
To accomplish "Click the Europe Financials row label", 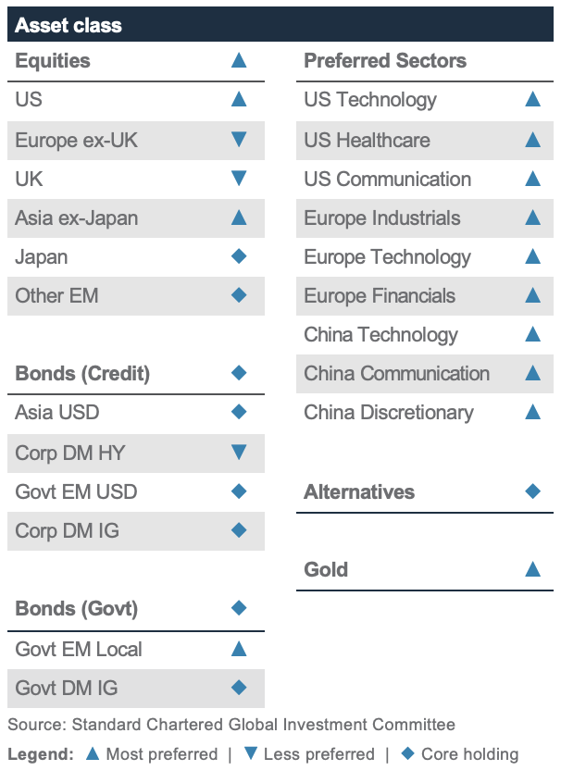I will point(380,296).
